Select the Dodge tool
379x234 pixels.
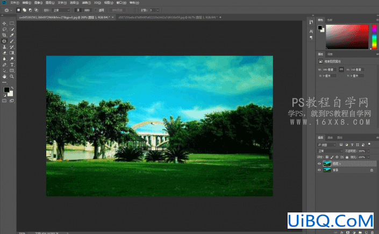coord(12,59)
